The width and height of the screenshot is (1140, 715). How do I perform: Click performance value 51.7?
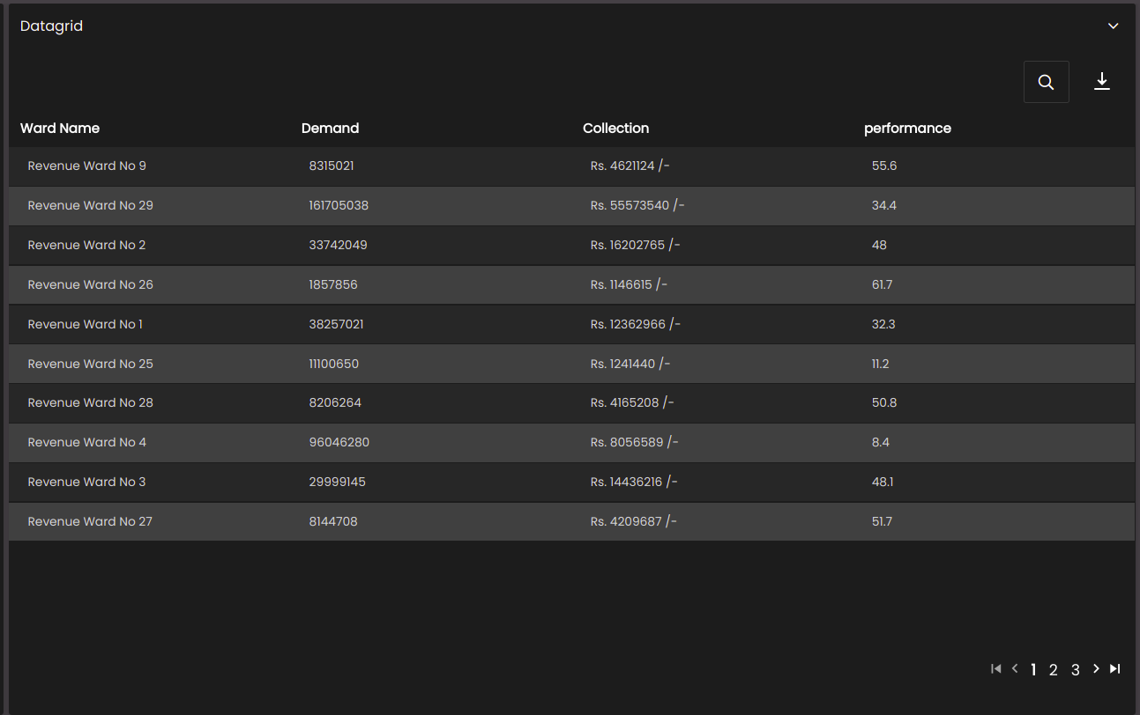click(x=882, y=521)
